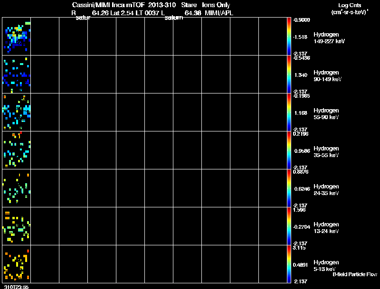Viewport: 380px width, 289px height.
Task: Select the 35-55 keV hydrogen image panel
Action: [x=17, y=150]
